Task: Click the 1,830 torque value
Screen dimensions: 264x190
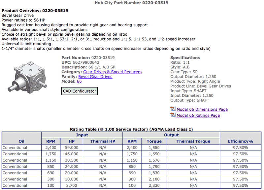Action: 154,173
